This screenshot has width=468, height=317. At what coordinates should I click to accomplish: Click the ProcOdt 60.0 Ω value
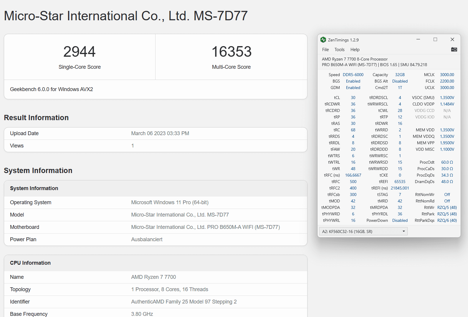447,162
